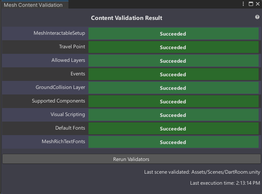
Task: Click Succeeded result for MeshRichTextFonts
Action: tap(174, 142)
